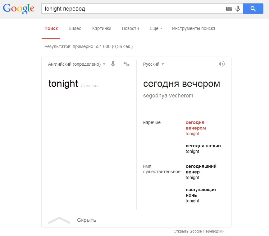This screenshot has height=236, width=269.
Task: Click the Google logo
Action: point(19,8)
